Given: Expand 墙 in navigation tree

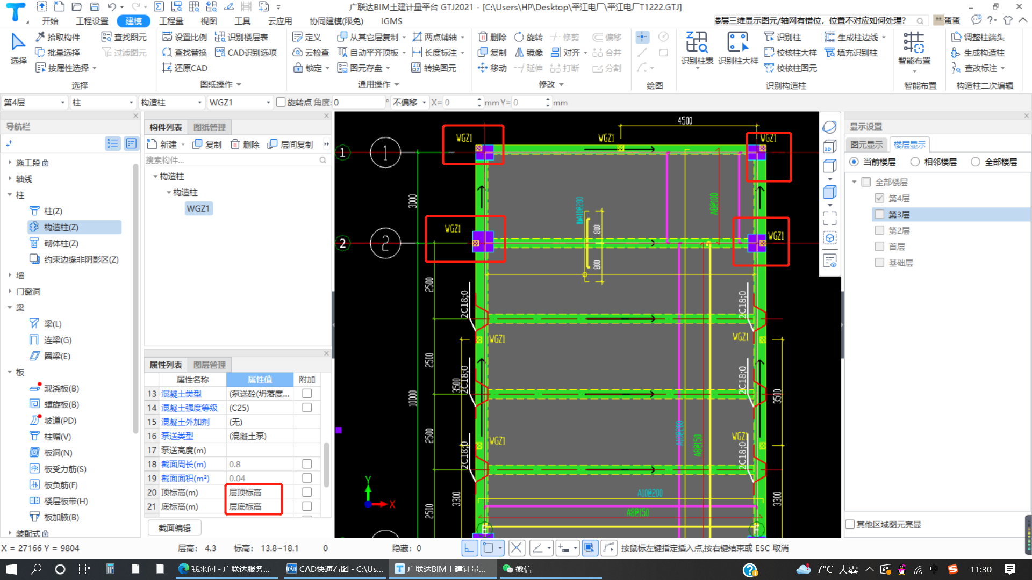Looking at the screenshot, I should coord(10,275).
